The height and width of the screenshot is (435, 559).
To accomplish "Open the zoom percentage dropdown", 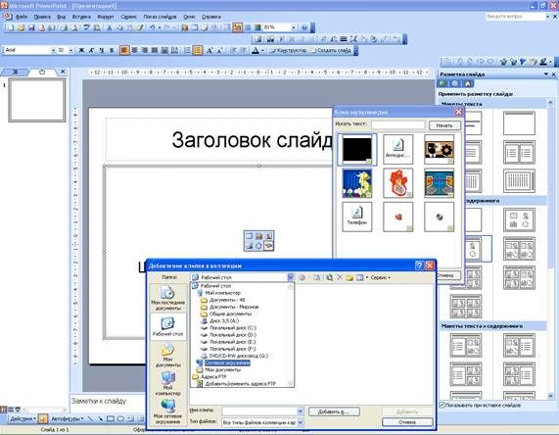I will (x=294, y=27).
